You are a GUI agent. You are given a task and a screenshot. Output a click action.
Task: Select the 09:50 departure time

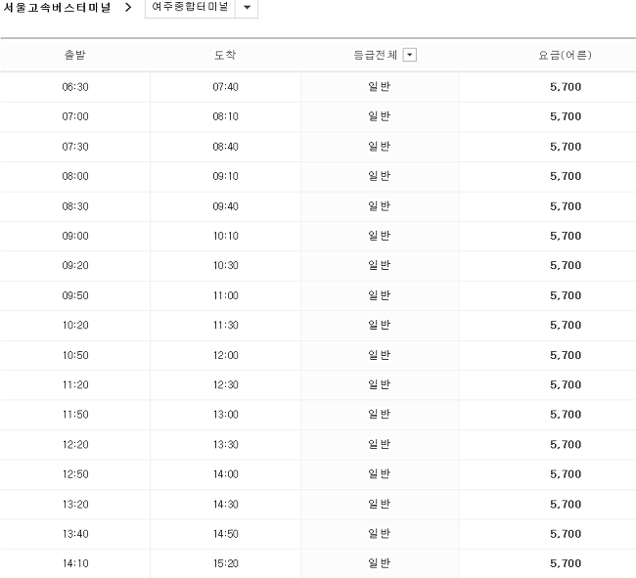click(x=75, y=295)
